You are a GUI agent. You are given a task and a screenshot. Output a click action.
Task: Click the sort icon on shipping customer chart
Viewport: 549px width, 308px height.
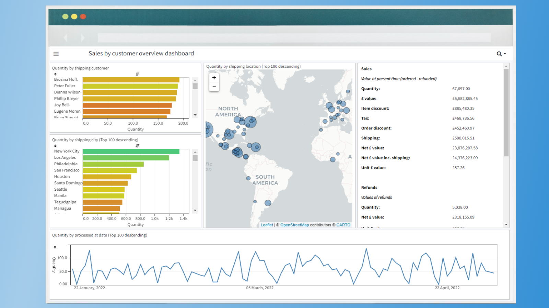click(x=138, y=74)
